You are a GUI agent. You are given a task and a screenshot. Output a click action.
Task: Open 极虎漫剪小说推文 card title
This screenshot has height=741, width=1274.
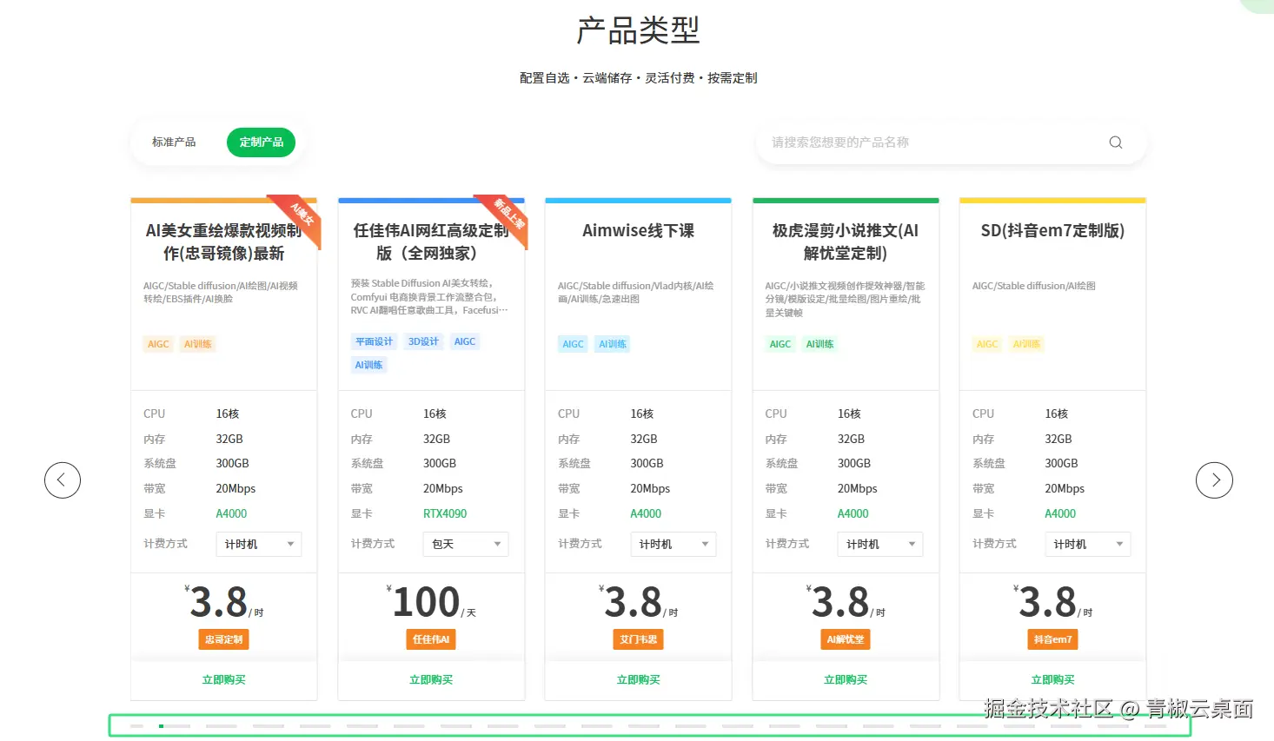tap(846, 241)
